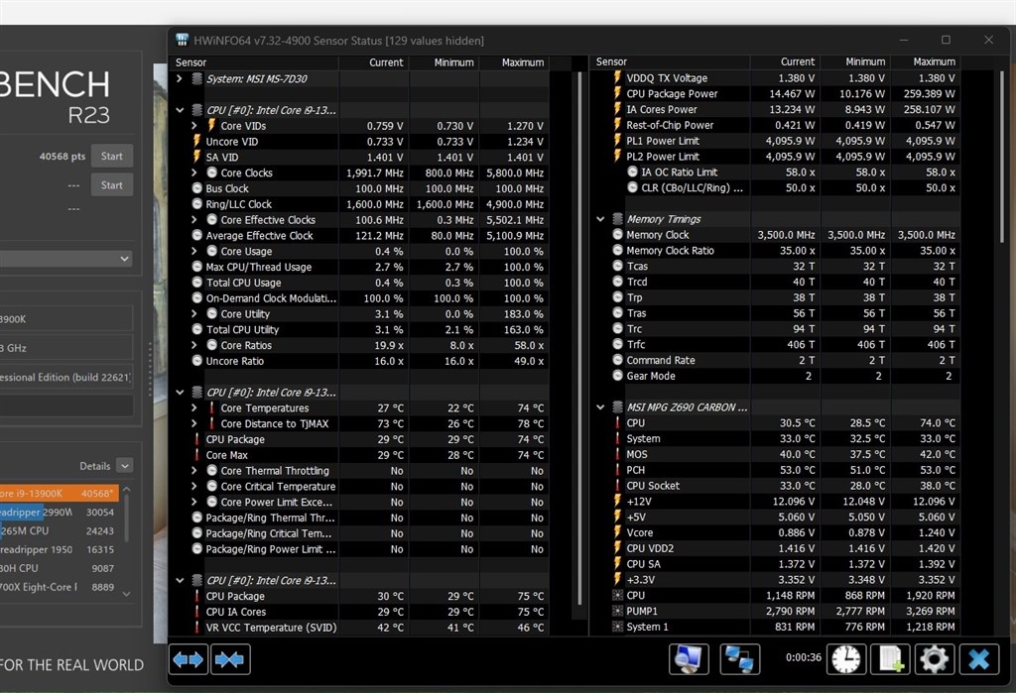This screenshot has height=693, width=1016.
Task: Expand the Core Thermal Throttling row
Action: click(193, 471)
